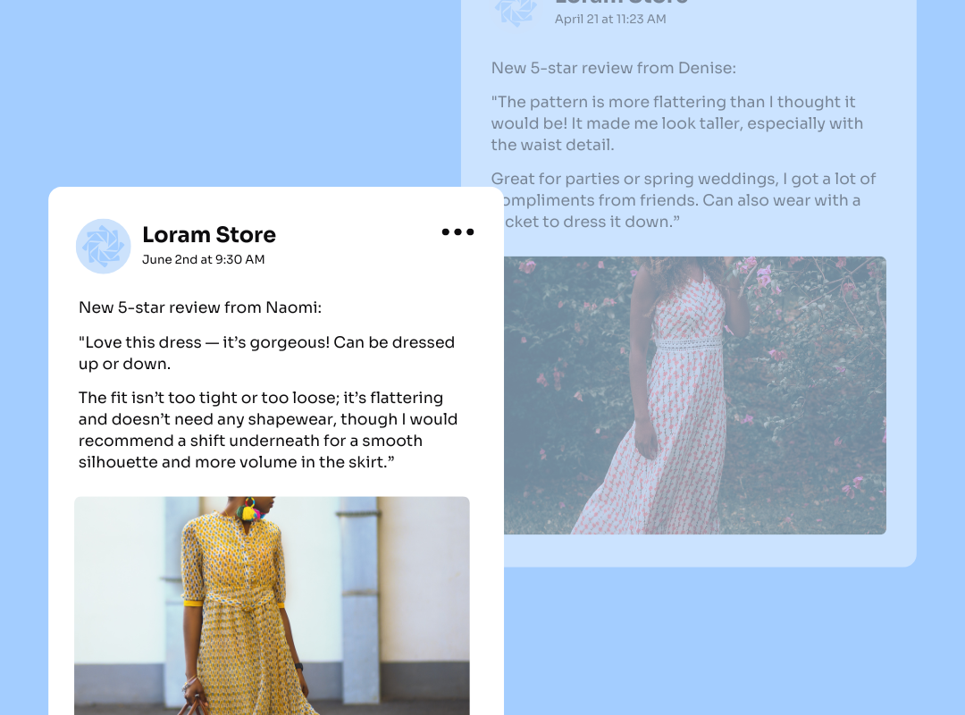Viewport: 965px width, 715px height.
Task: Open the Loram Store profile name
Action: click(x=208, y=235)
